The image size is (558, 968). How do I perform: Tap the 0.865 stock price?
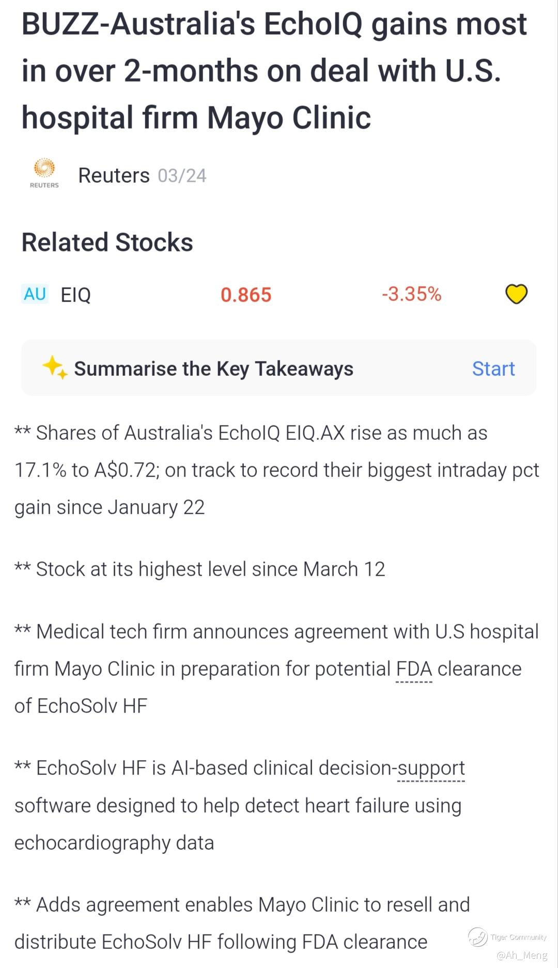tap(246, 295)
